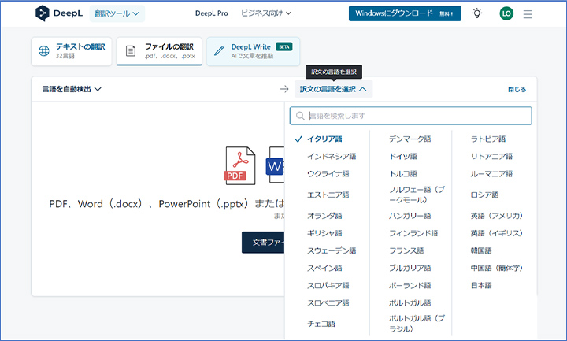This screenshot has height=341, width=567.
Task: Collapse the 訳文の言語を選択 dropdown
Action: [333, 89]
